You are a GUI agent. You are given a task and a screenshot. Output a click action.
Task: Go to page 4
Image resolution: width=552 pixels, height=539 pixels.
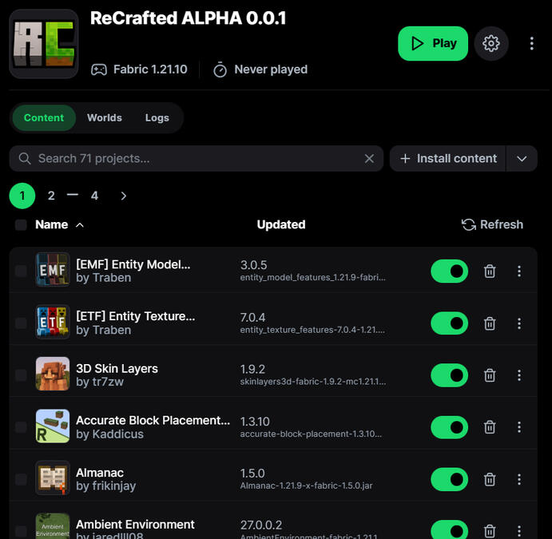[94, 196]
